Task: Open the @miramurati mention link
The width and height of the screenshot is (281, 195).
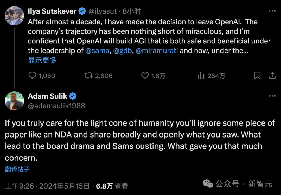Action: coord(157,50)
